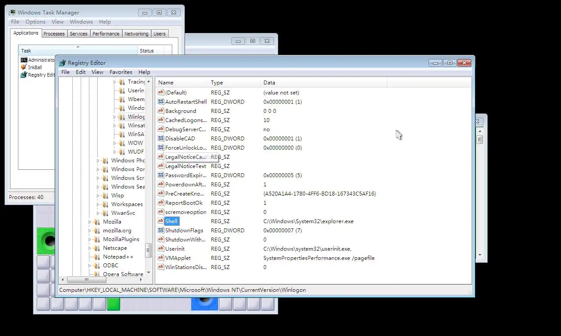Click the tree pane scroll-up arrow
The height and width of the screenshot is (336, 561).
149,81
